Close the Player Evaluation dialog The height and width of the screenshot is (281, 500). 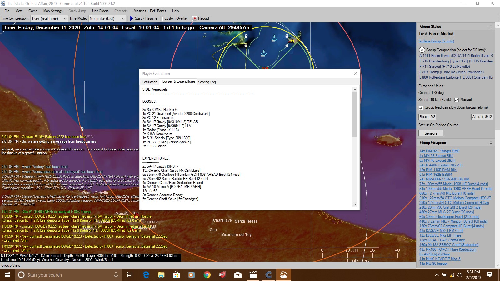point(355,73)
